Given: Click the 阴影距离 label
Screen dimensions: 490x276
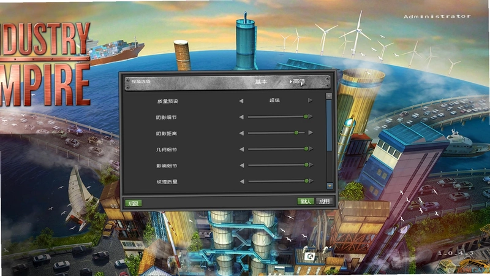Looking at the screenshot, I should pos(166,133).
